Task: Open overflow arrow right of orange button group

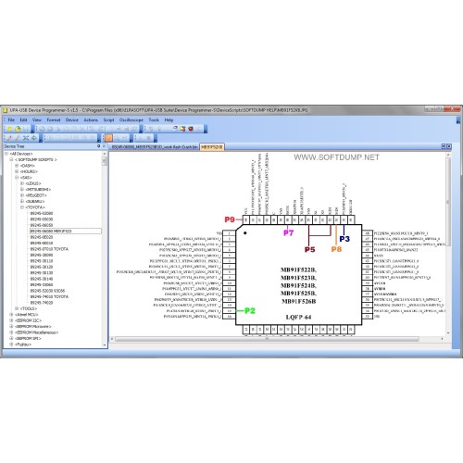Action: pos(131,139)
